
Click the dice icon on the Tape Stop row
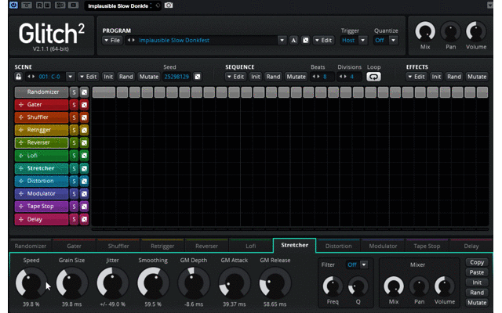pos(84,207)
